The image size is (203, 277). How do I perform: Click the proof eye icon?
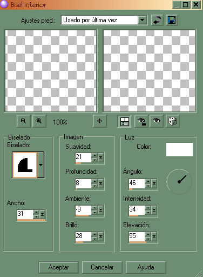coord(157,121)
